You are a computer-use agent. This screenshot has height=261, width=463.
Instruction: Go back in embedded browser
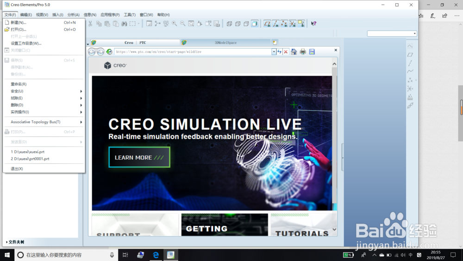coord(92,52)
